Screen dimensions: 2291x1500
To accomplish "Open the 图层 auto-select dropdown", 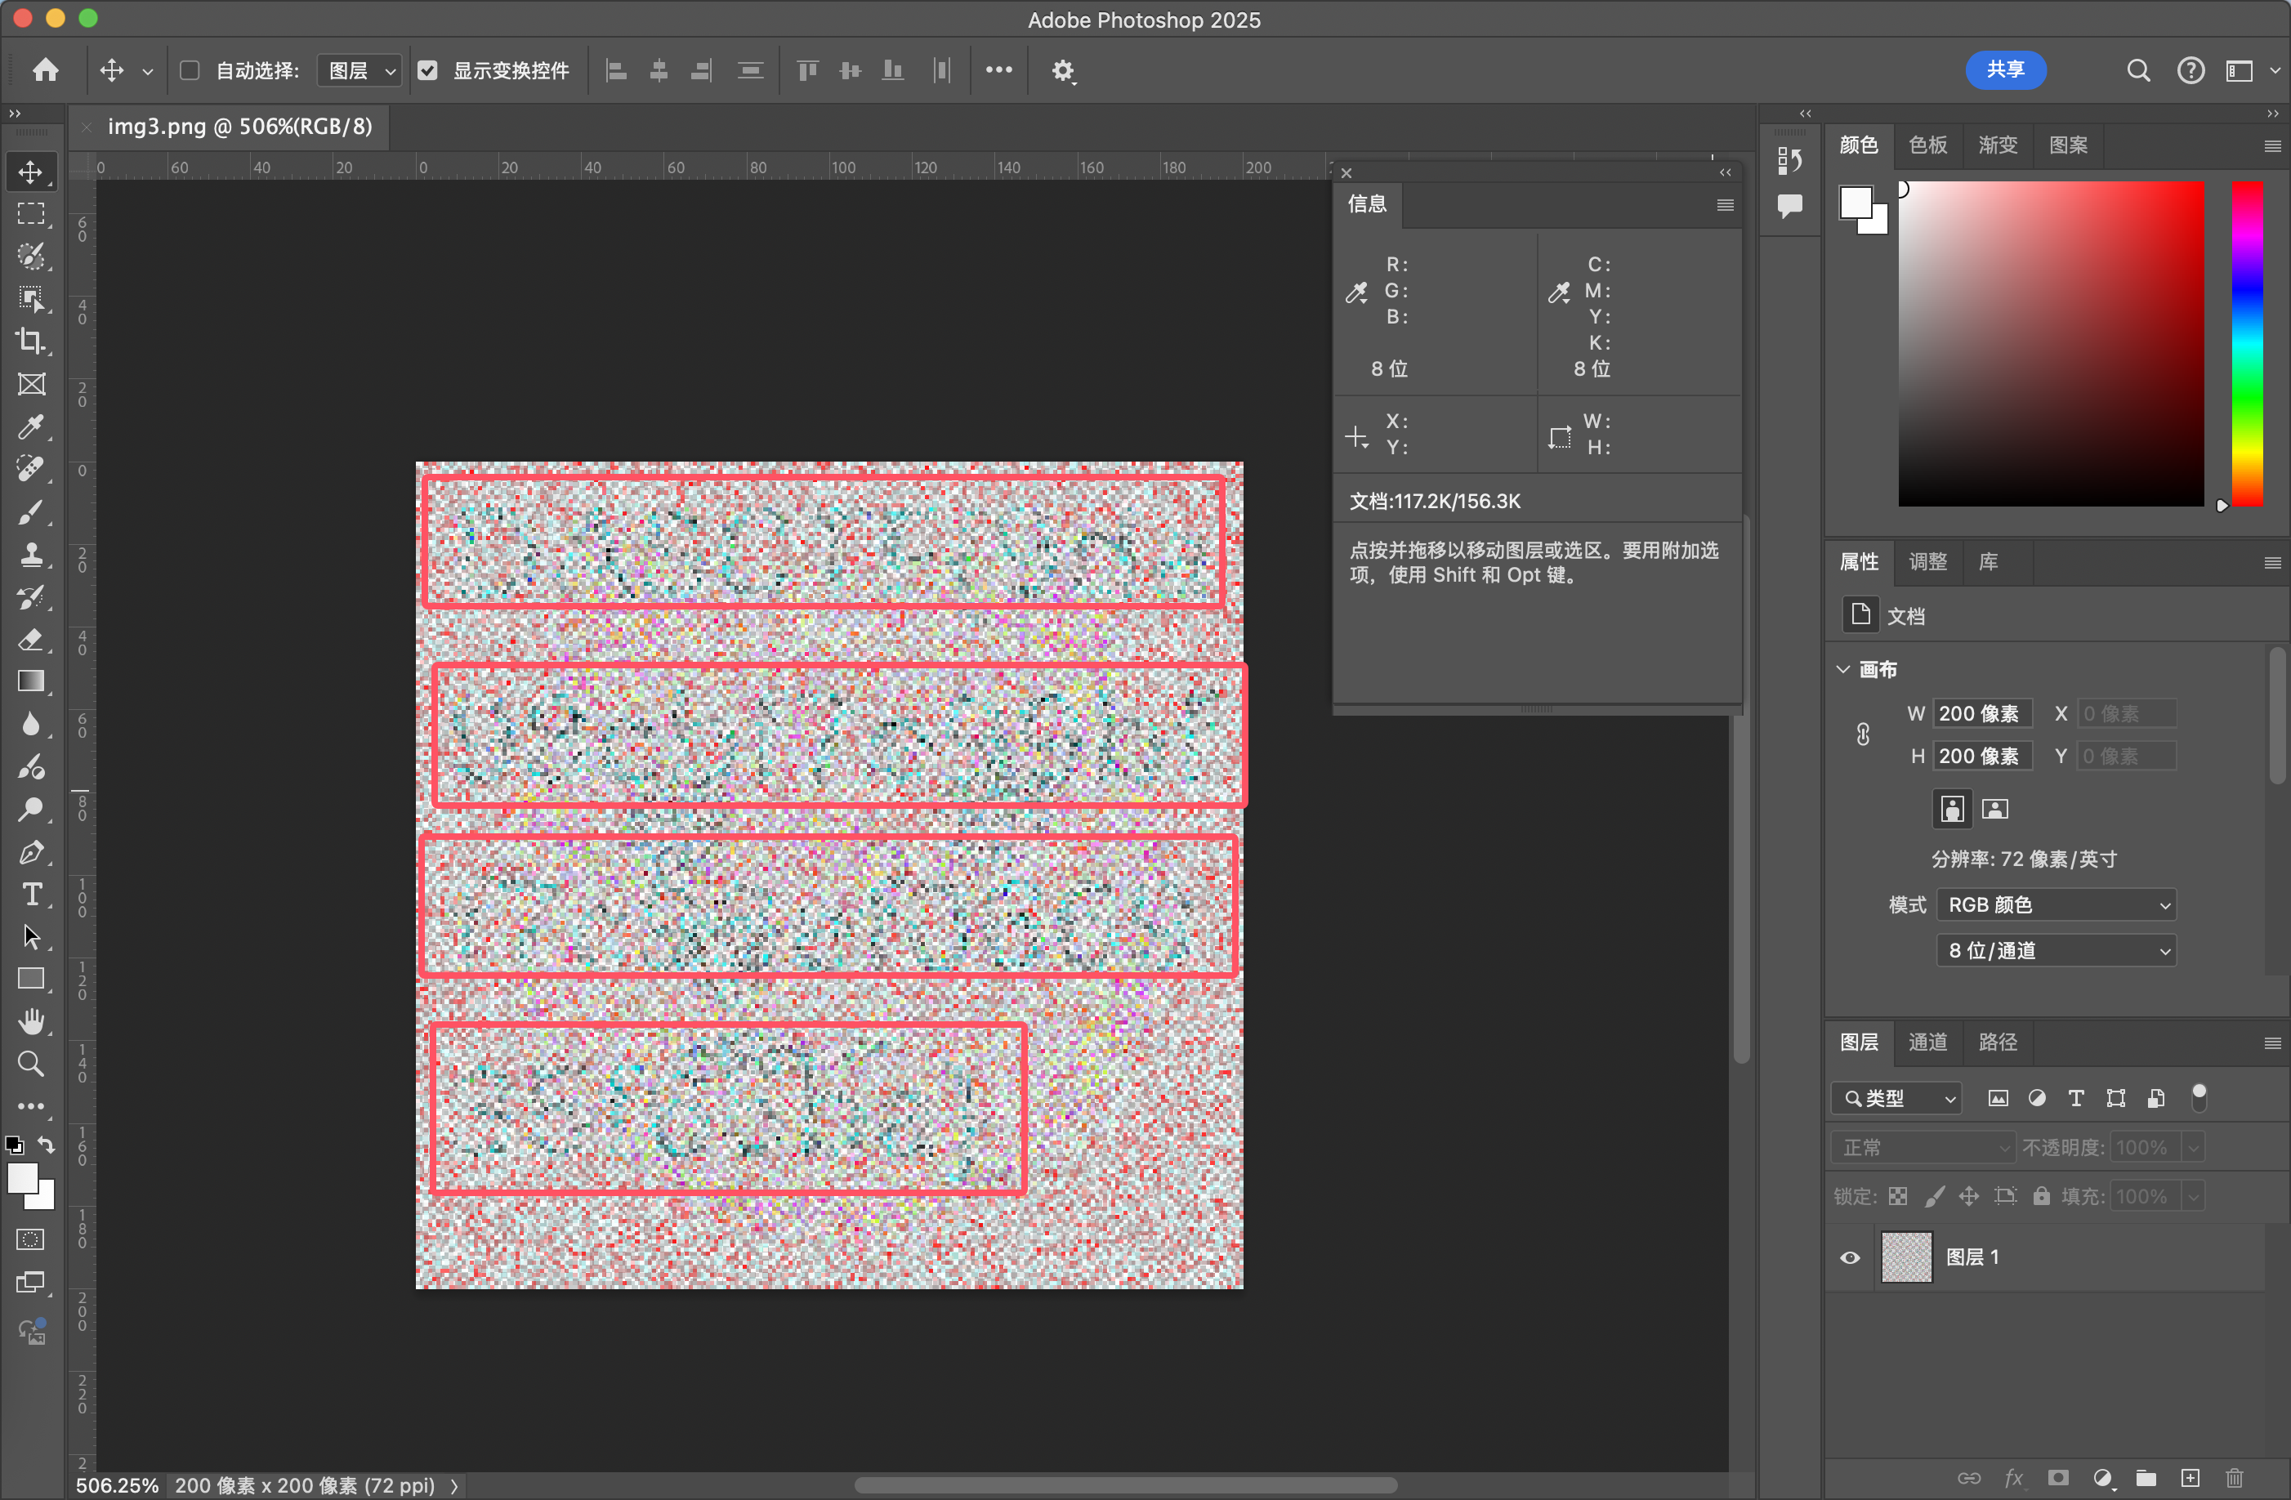I will click(x=359, y=70).
